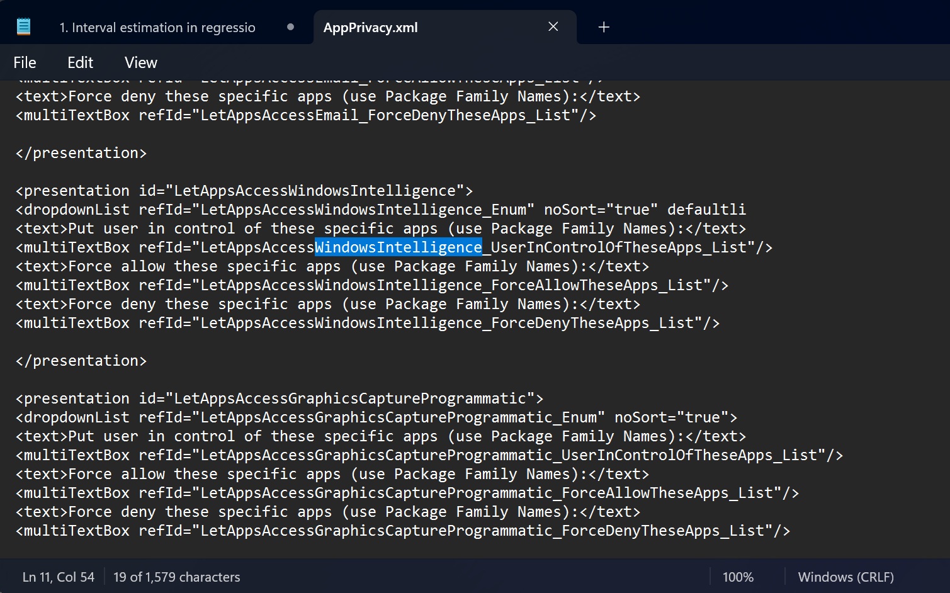
Task: Click the LetAppsAccessWindowsIntelligence_Enum dropdownList line
Action: (x=381, y=210)
